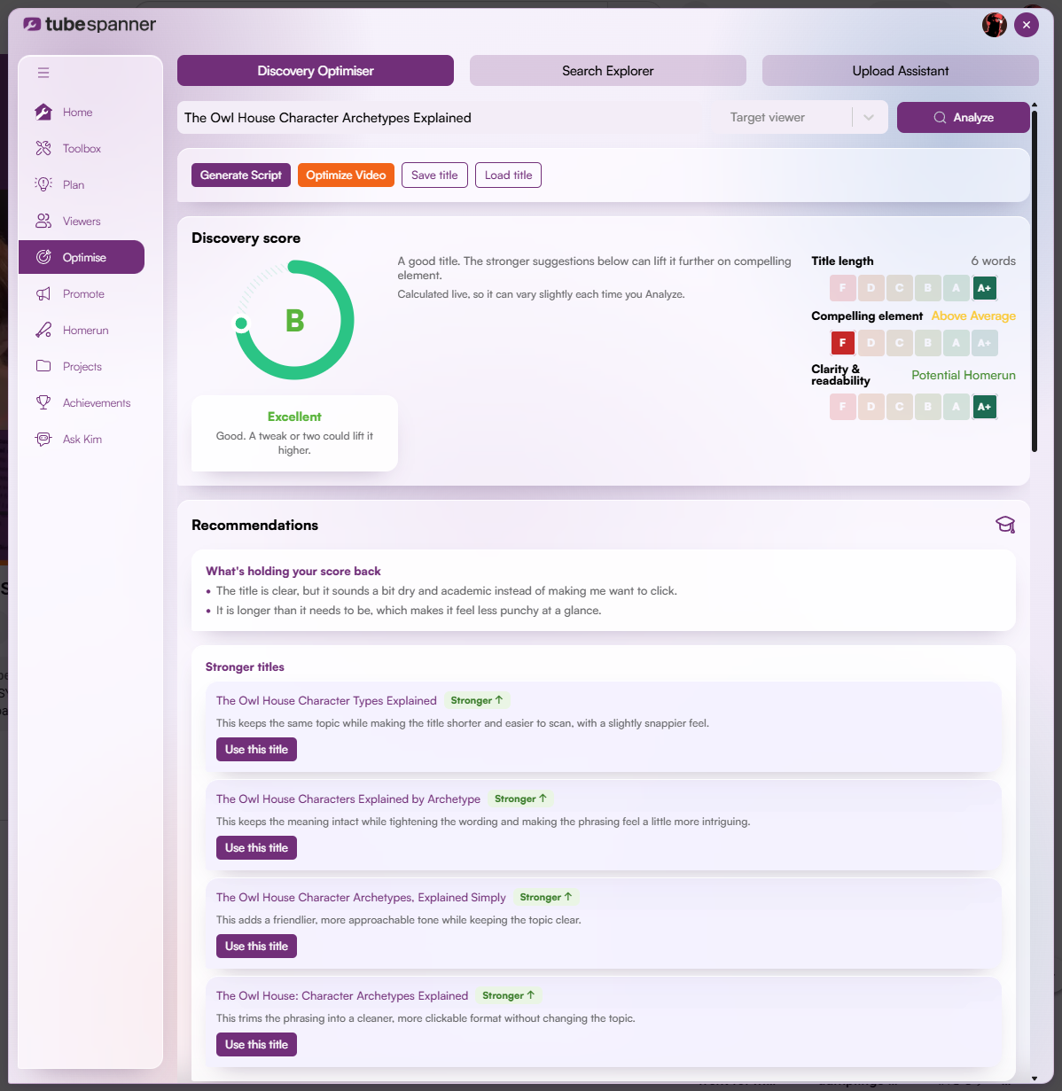Viewport: 1062px width, 1091px height.
Task: Click the Analyze button
Action: 964,118
